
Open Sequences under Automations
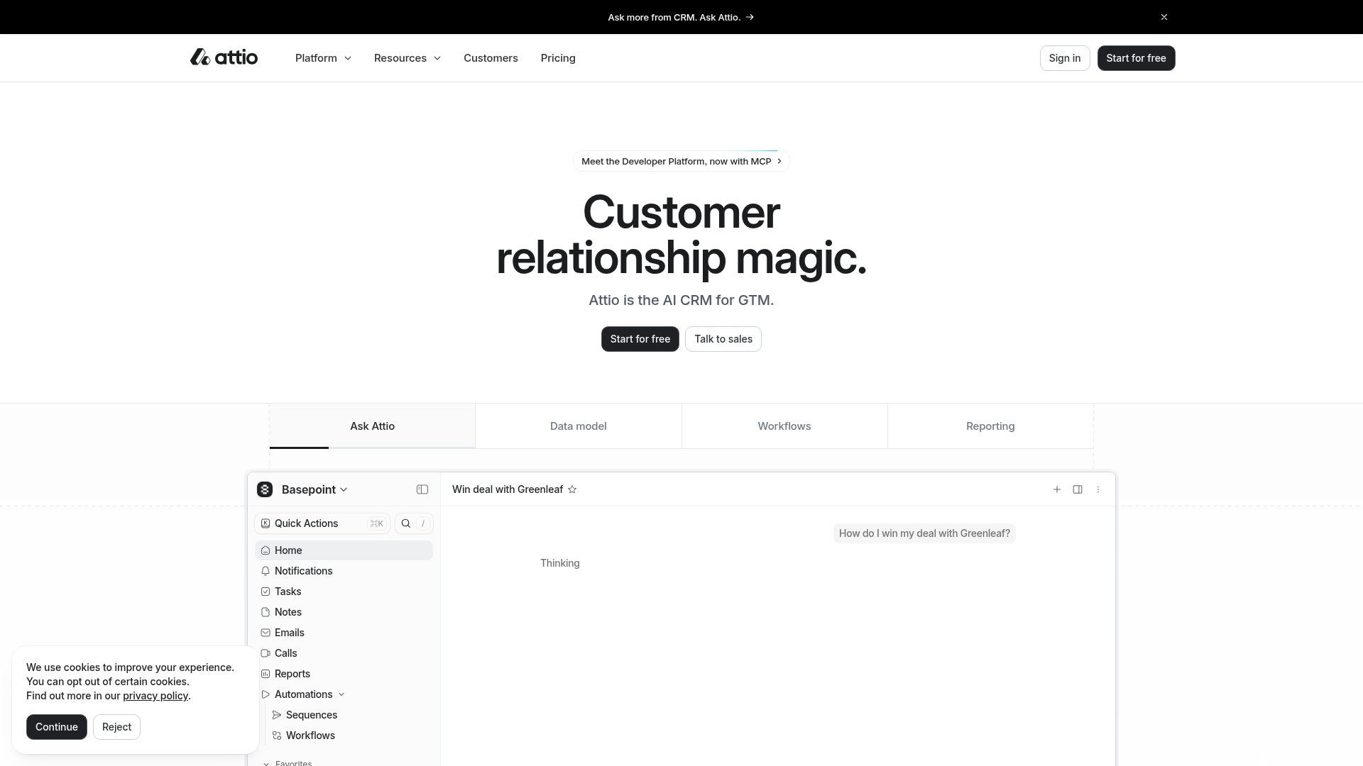311,715
